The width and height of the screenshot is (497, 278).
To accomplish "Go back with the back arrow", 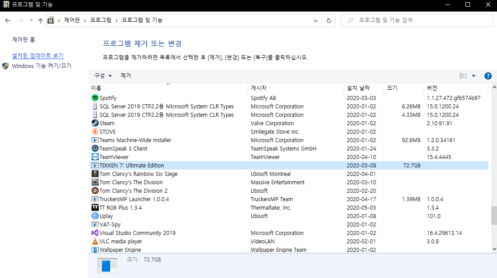I will [x=8, y=20].
